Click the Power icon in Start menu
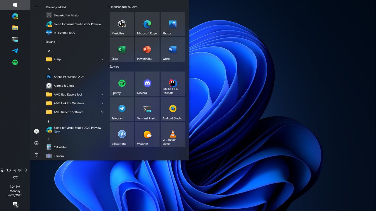Viewport: 376px width, 211px height. click(x=36, y=154)
